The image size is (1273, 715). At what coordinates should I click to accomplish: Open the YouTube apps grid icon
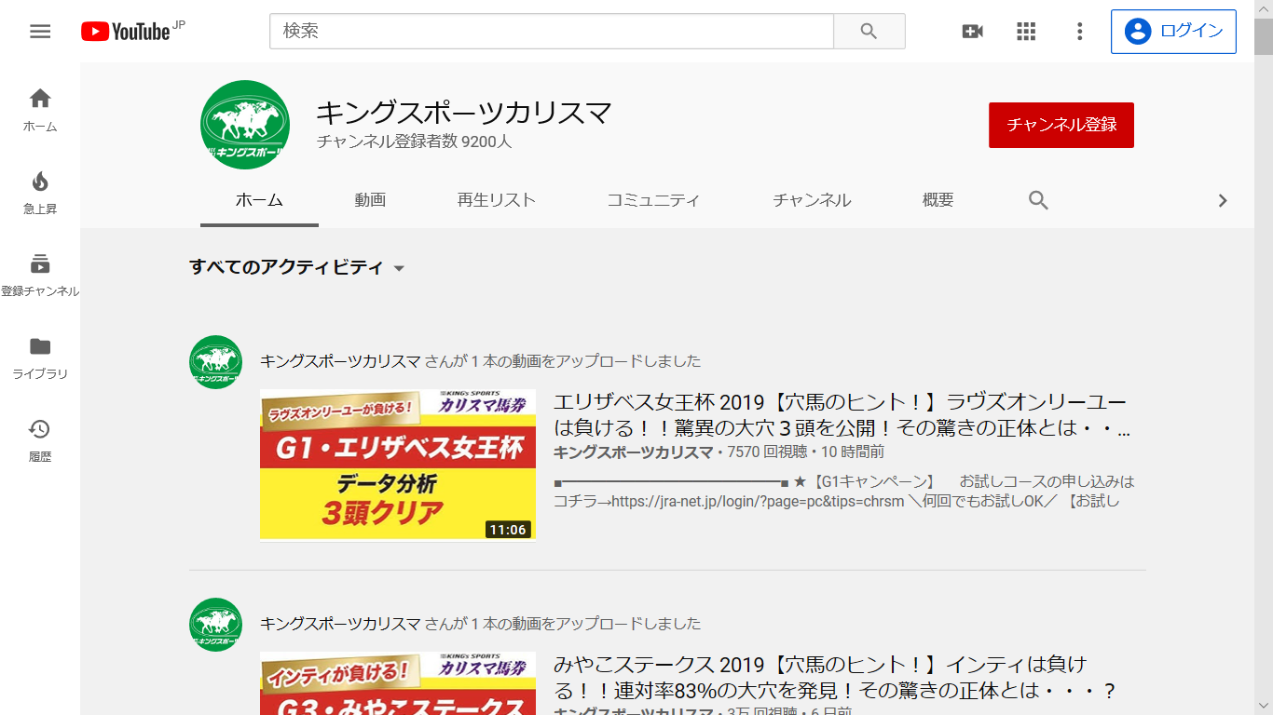pos(1026,32)
